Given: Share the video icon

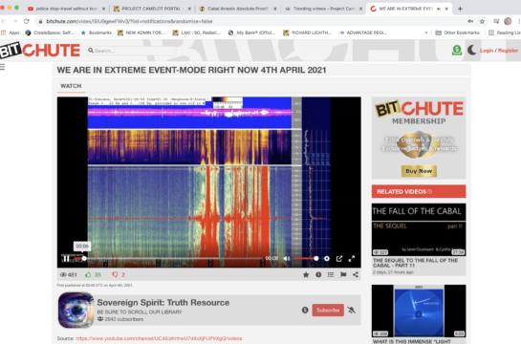Looking at the screenshot, I should [356, 274].
